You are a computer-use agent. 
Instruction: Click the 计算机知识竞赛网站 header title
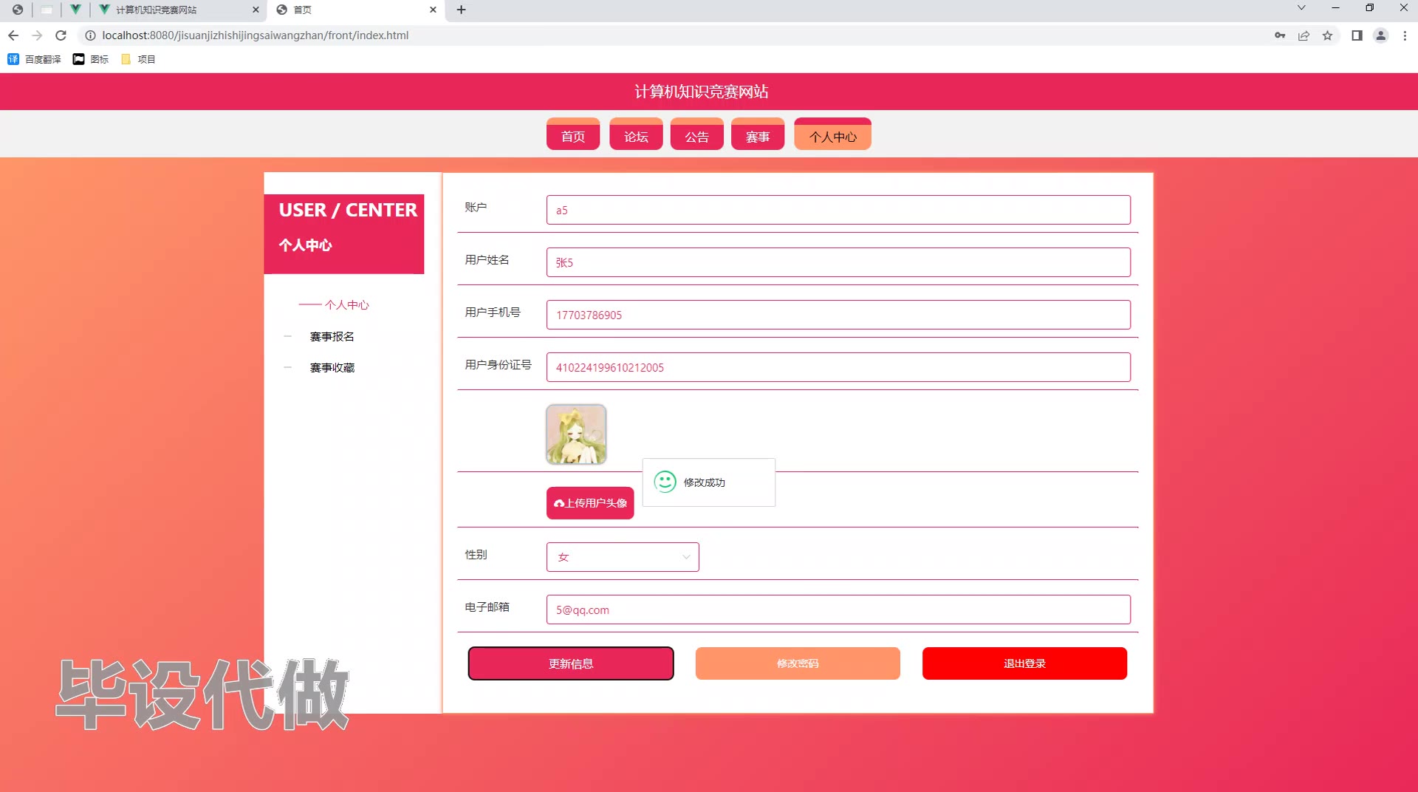pyautogui.click(x=702, y=92)
